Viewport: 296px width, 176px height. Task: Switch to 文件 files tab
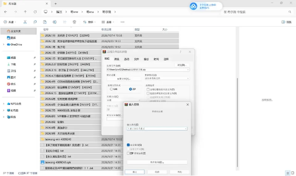pyautogui.click(x=136, y=59)
